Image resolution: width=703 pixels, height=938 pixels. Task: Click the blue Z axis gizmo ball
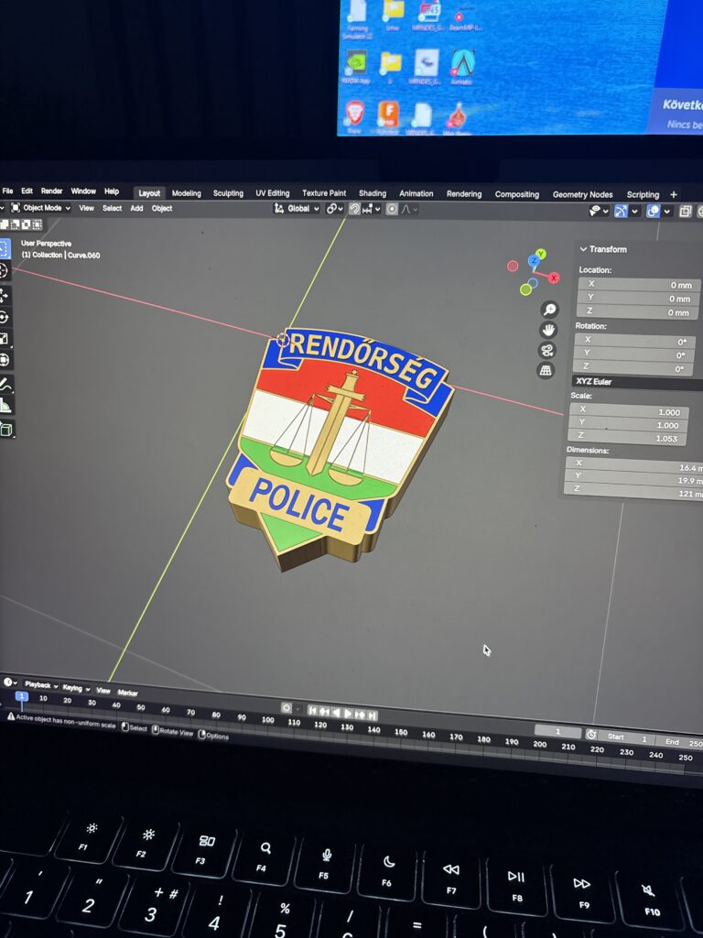[x=534, y=261]
